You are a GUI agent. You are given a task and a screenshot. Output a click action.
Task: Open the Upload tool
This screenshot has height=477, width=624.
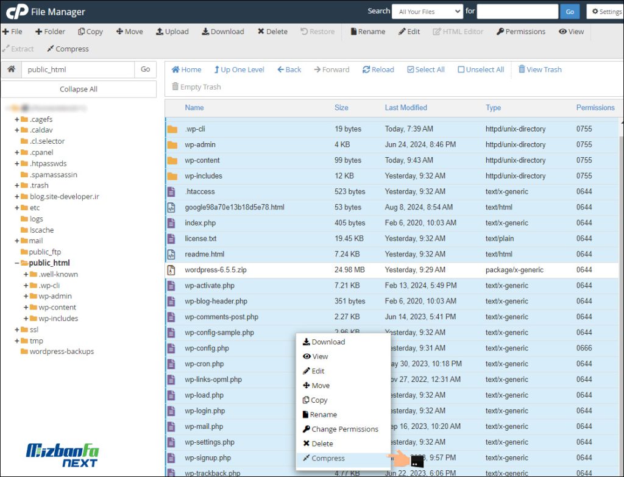click(x=172, y=32)
